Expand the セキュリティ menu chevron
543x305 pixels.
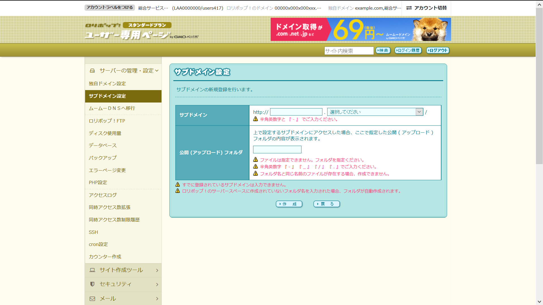click(x=157, y=284)
